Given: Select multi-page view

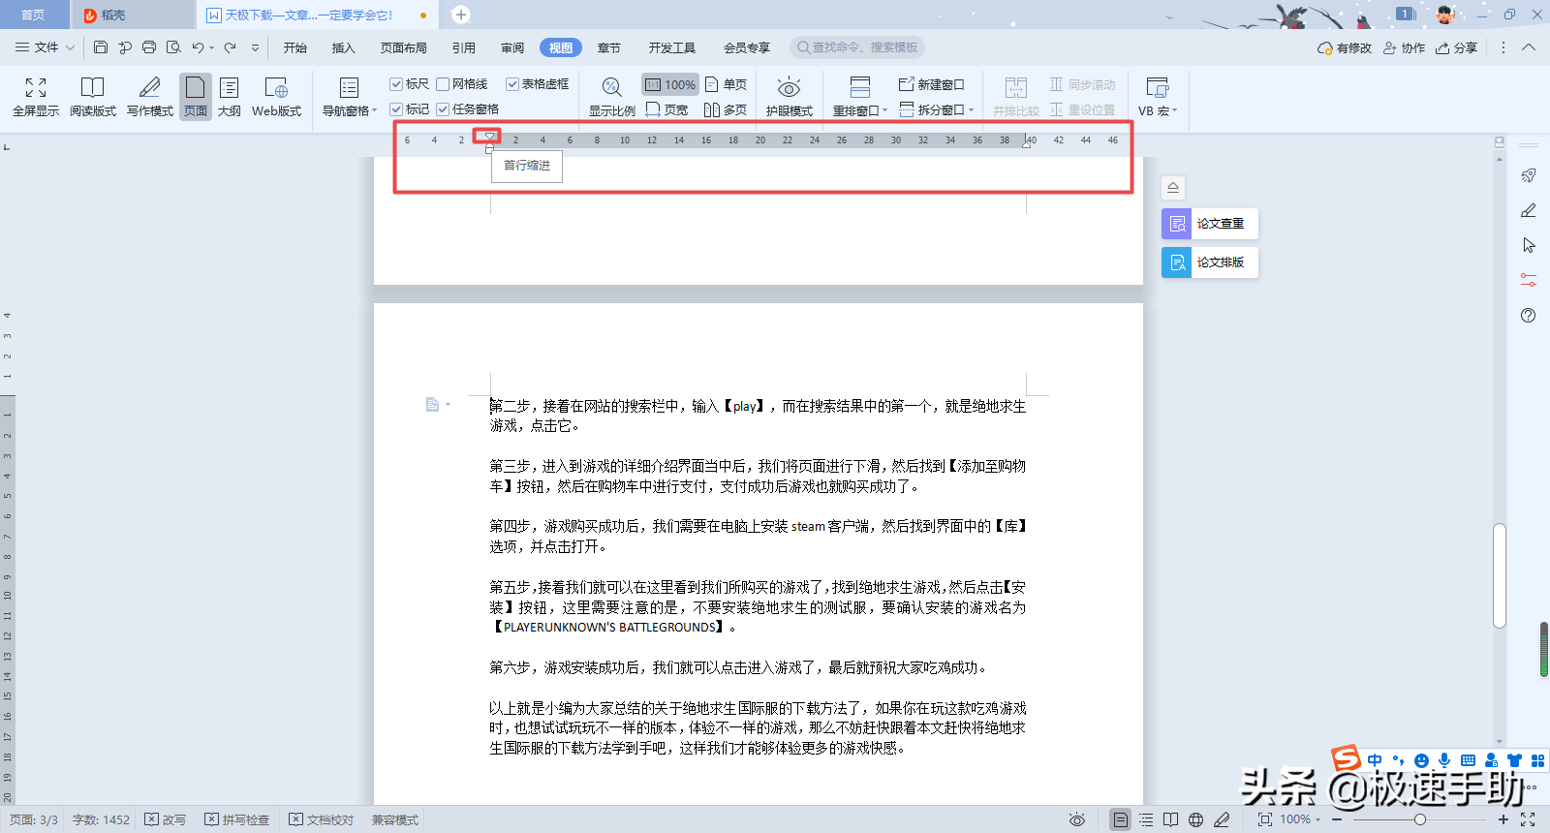Looking at the screenshot, I should pos(726,109).
